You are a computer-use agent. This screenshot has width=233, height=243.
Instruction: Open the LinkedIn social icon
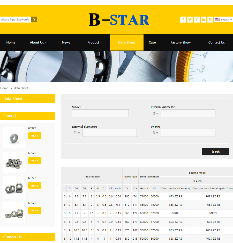coord(204,19)
